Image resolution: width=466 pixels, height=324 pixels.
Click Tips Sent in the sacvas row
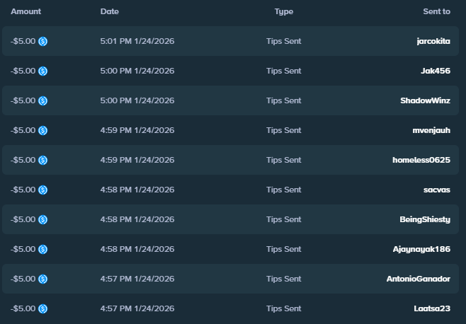coord(284,190)
